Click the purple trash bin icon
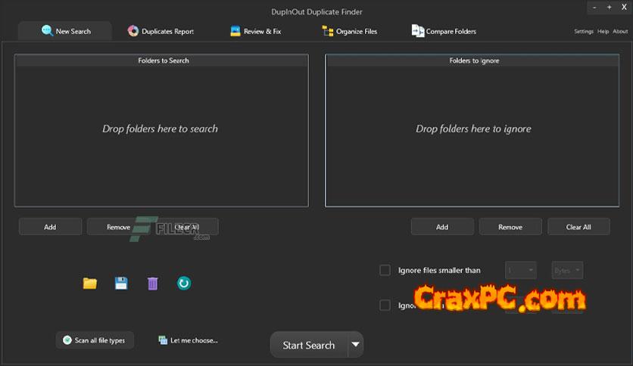This screenshot has width=633, height=366. click(152, 284)
